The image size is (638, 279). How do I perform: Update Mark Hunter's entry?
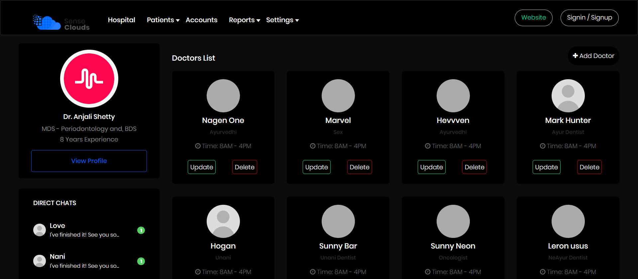[547, 167]
